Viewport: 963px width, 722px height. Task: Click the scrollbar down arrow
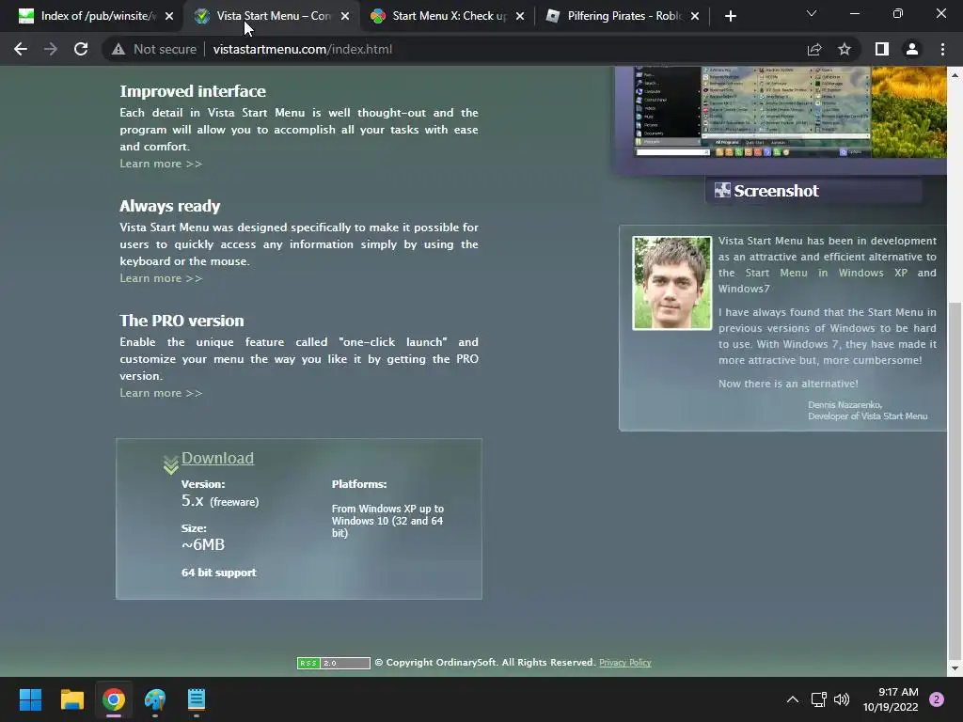click(x=955, y=668)
